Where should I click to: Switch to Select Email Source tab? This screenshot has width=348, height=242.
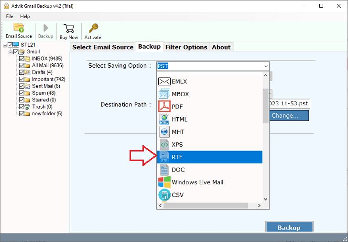click(103, 47)
